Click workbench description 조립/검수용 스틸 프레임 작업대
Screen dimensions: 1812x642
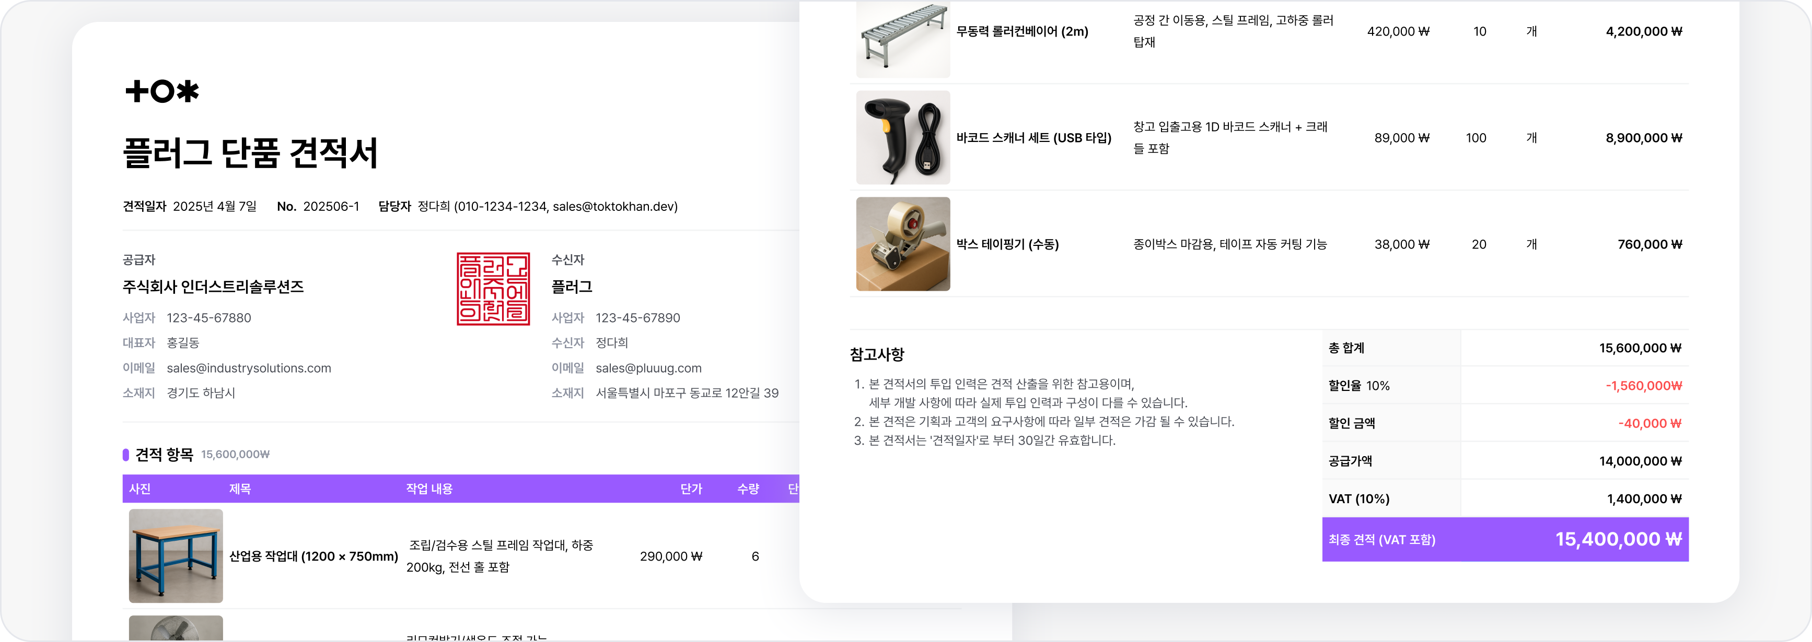[500, 556]
